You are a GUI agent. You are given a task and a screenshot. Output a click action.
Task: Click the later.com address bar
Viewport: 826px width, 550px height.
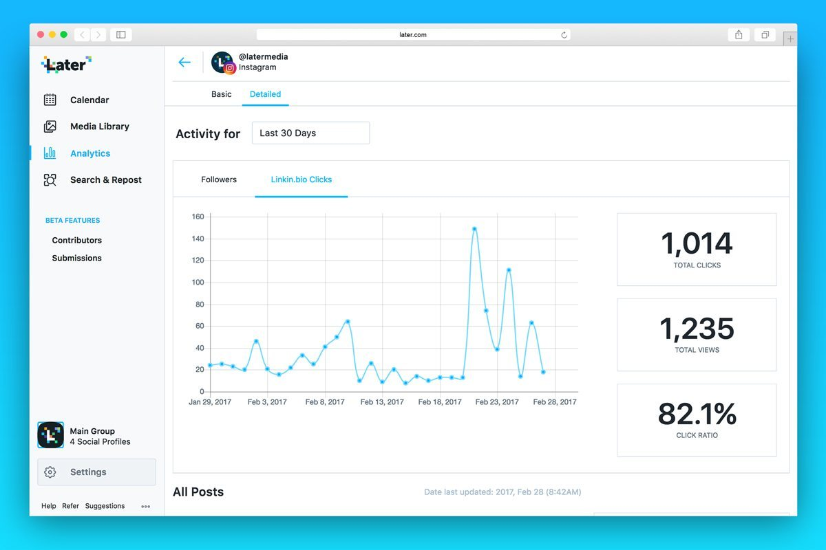click(x=413, y=34)
